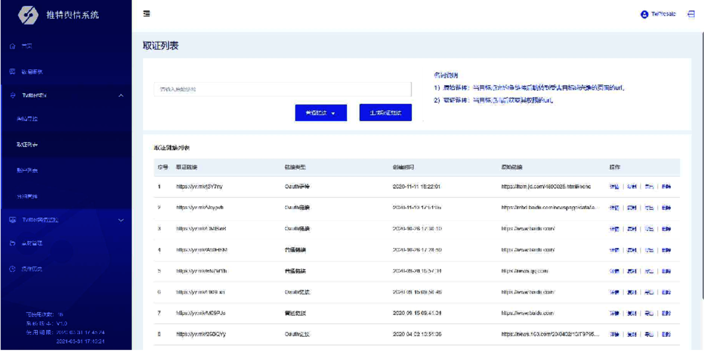Click the logout icon beside TwPresale
Screen dimensions: 704x355
pyautogui.click(x=691, y=14)
